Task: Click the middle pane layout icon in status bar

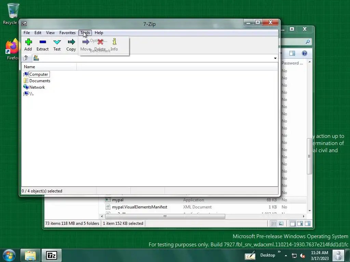Action: (300, 223)
